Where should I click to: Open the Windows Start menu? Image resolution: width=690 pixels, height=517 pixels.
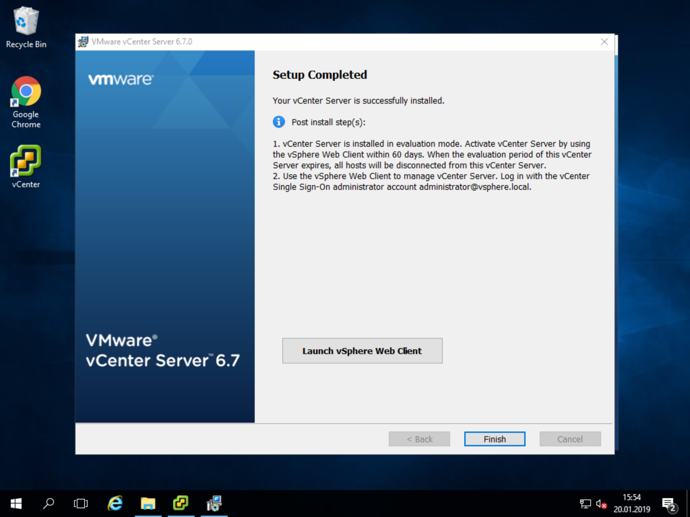tap(16, 504)
